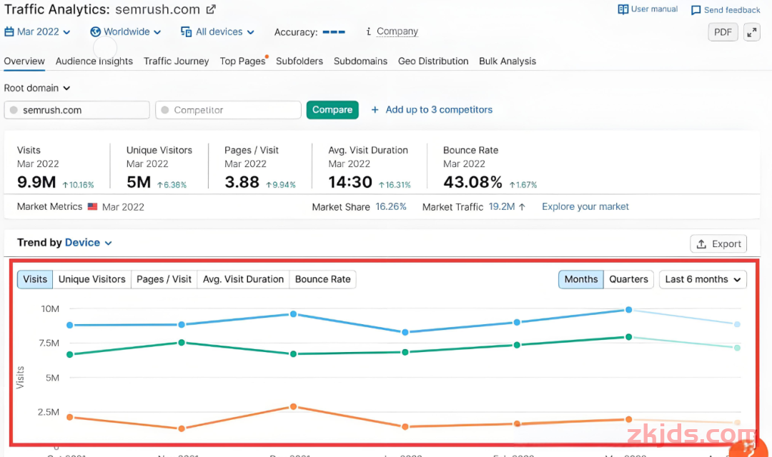The height and width of the screenshot is (457, 772).
Task: Click the green line's last solid data point
Action: pyautogui.click(x=629, y=337)
